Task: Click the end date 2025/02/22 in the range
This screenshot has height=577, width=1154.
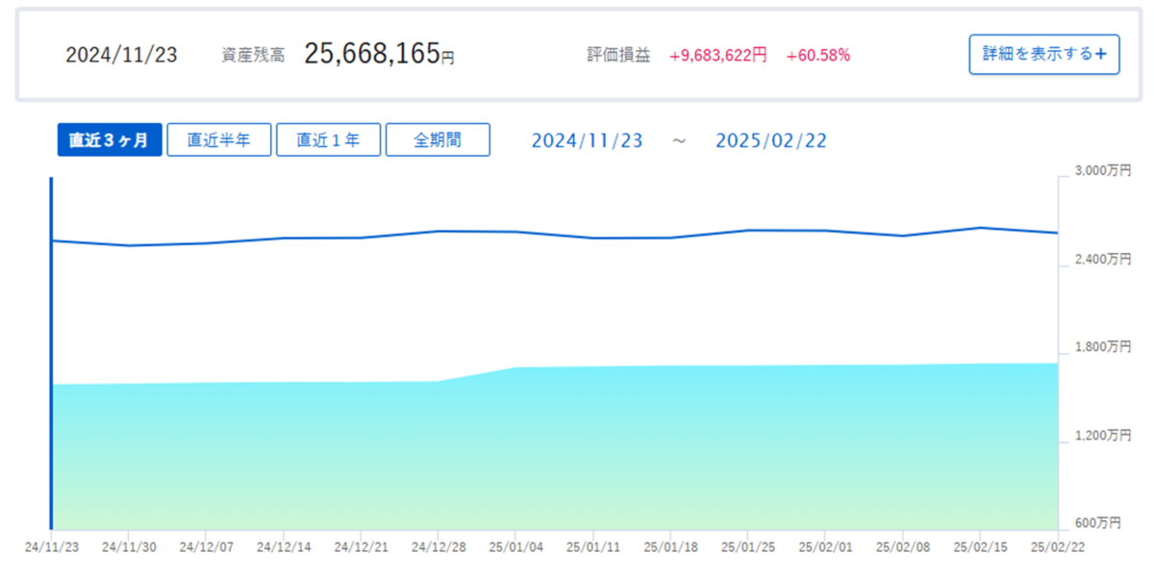Action: 771,140
